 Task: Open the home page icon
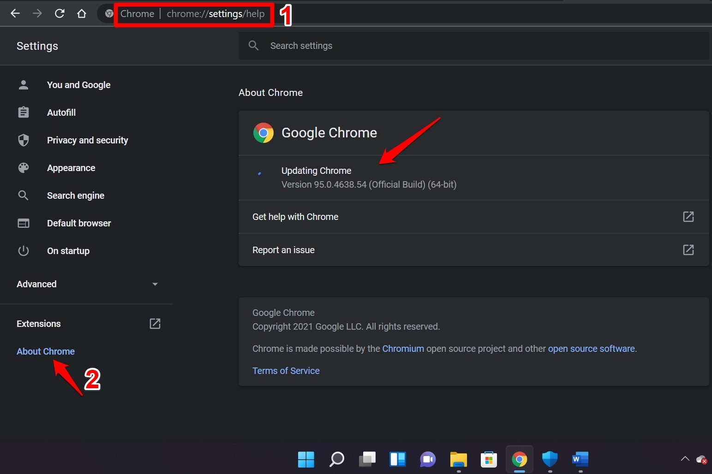(82, 13)
